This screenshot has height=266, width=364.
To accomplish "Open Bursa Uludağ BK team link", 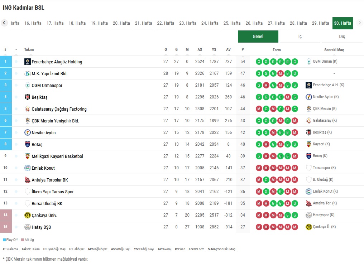I will click(x=47, y=204).
